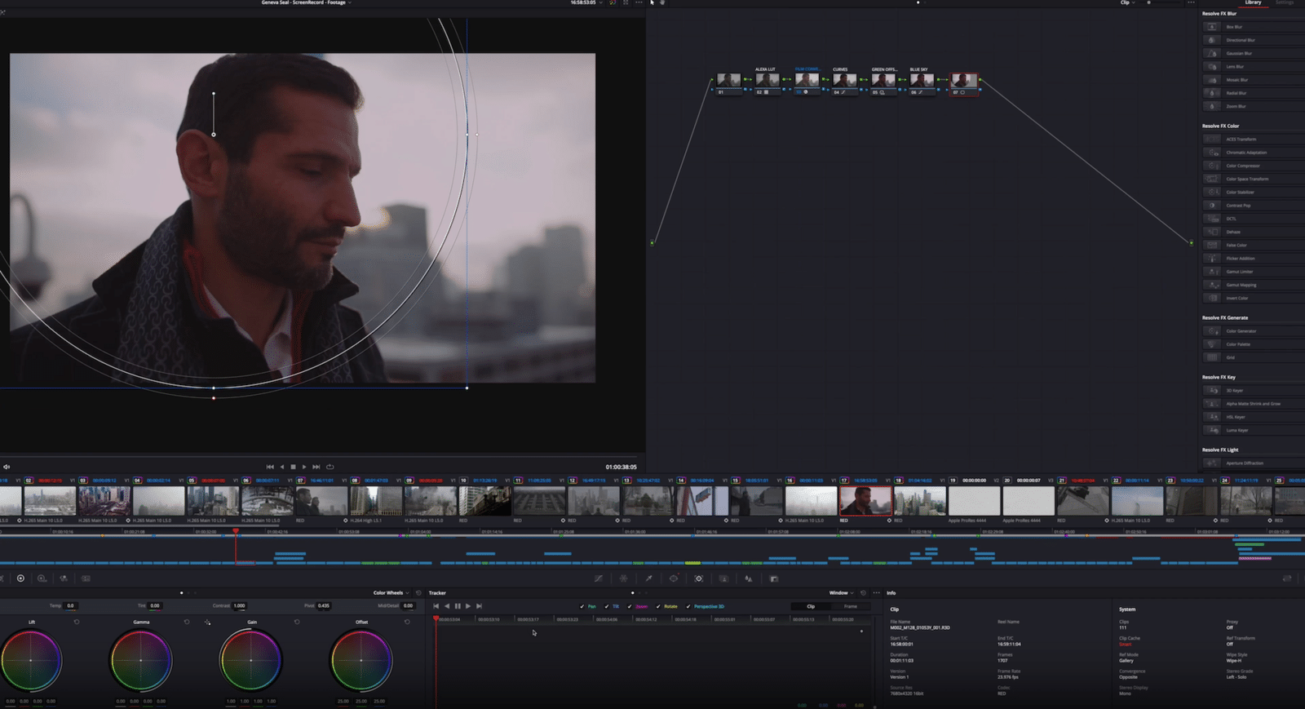Pick the Radial Blur effect icon
1305x709 pixels.
(x=1212, y=93)
